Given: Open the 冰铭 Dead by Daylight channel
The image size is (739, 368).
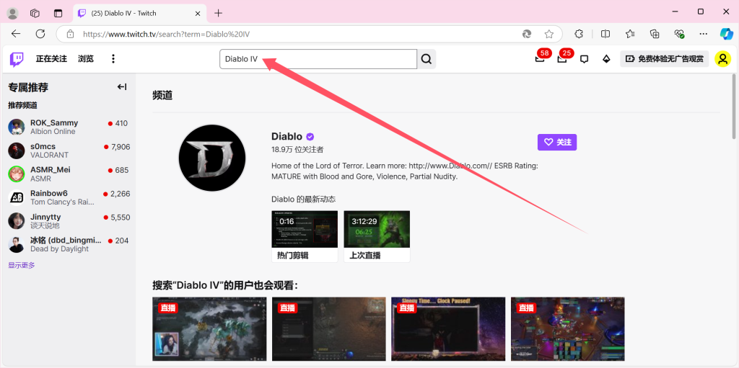Looking at the screenshot, I should click(69, 245).
